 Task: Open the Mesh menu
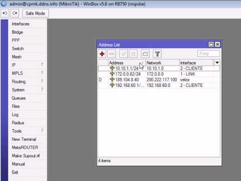click(x=28, y=57)
